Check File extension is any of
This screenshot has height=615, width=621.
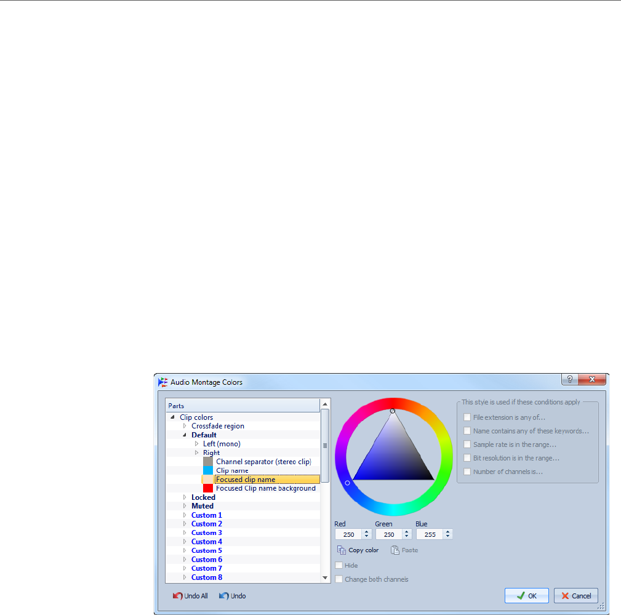click(467, 417)
